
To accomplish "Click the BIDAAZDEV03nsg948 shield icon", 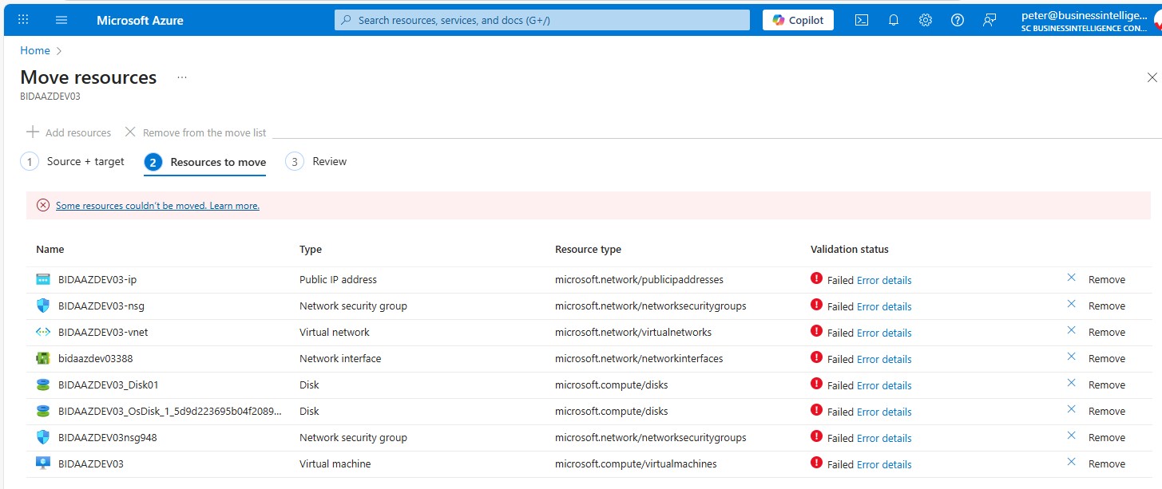I will [43, 437].
